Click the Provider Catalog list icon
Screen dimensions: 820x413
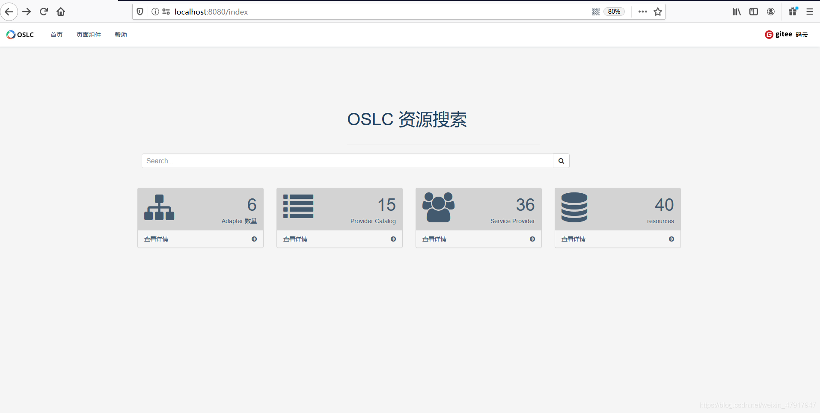pyautogui.click(x=298, y=206)
